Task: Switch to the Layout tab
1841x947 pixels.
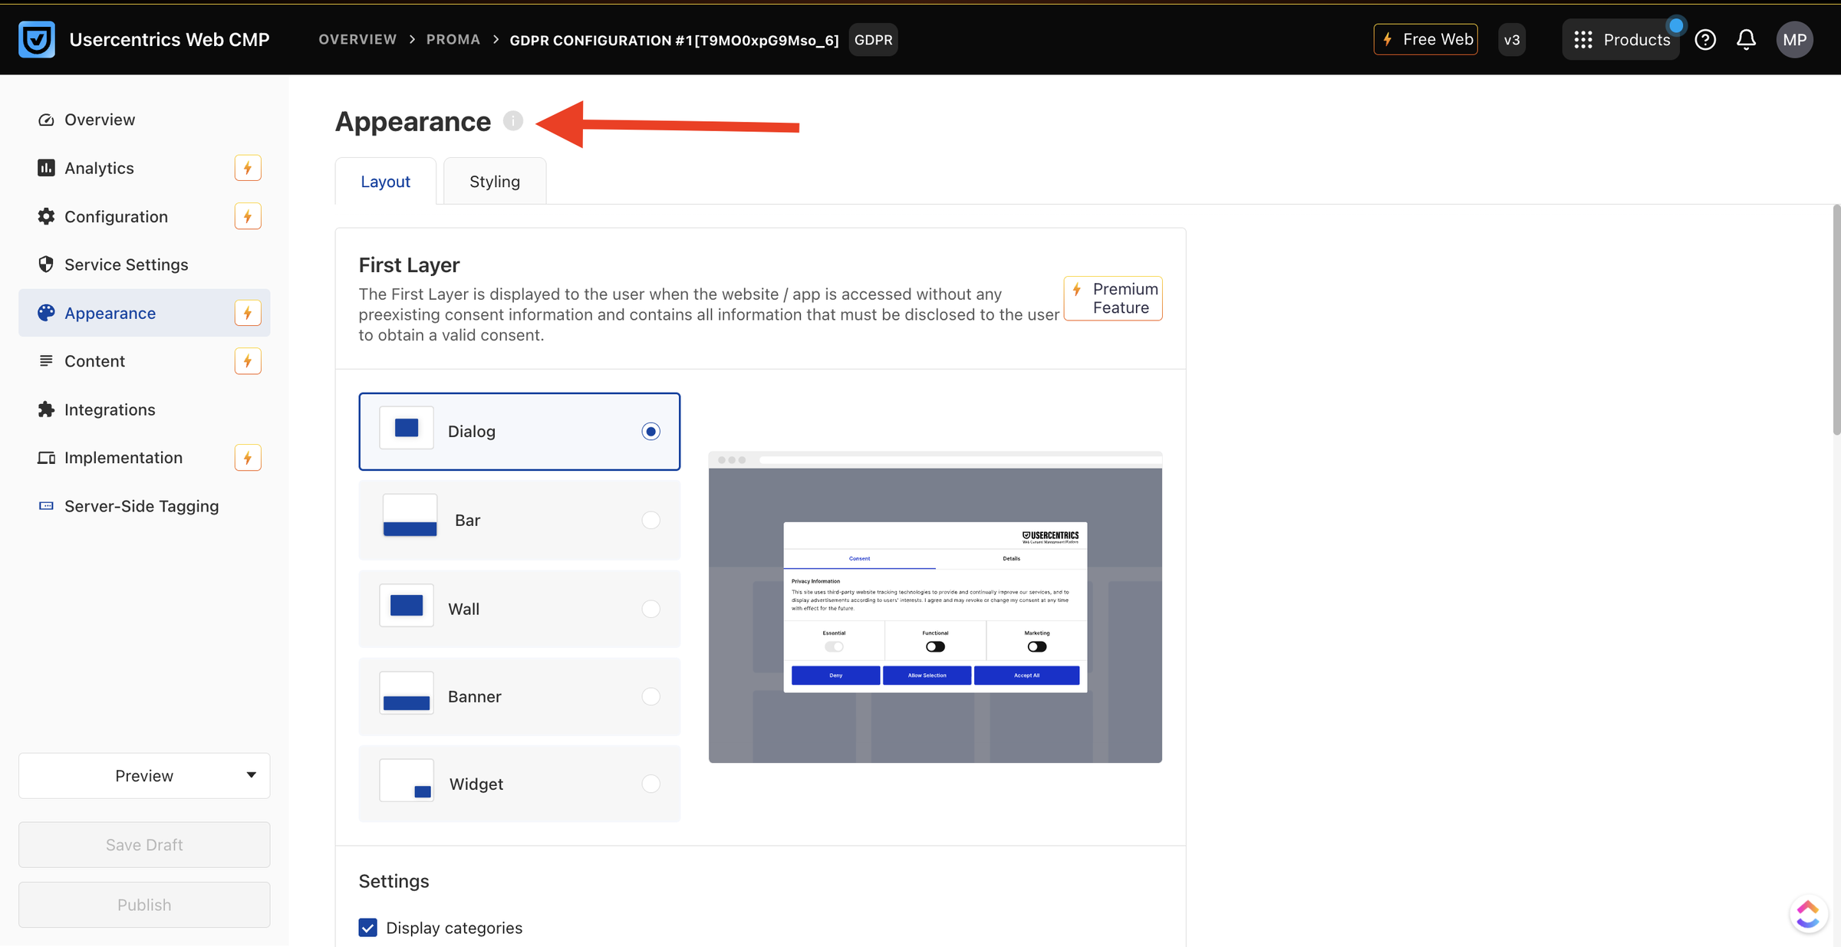Action: (386, 182)
